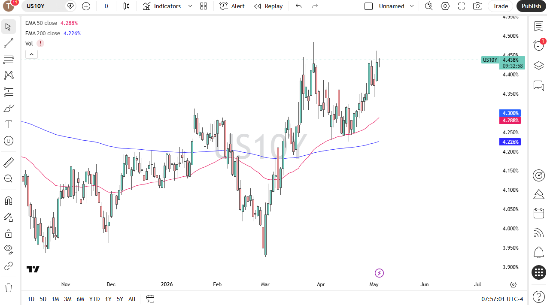Select the cursor arrow tool

pos(8,27)
